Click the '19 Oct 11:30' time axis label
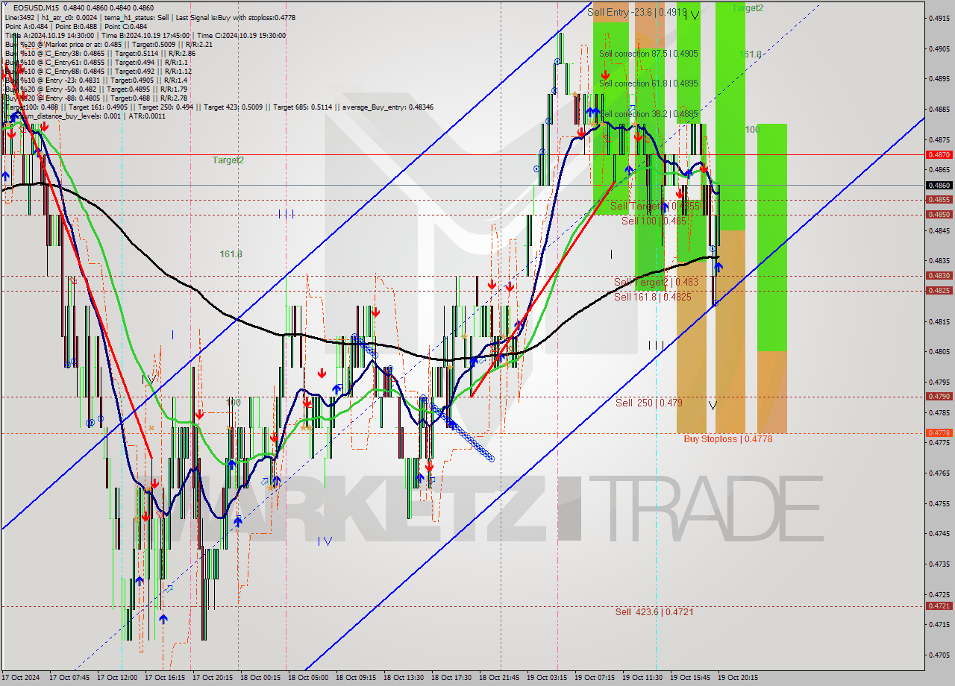955x686 pixels. 642,678
